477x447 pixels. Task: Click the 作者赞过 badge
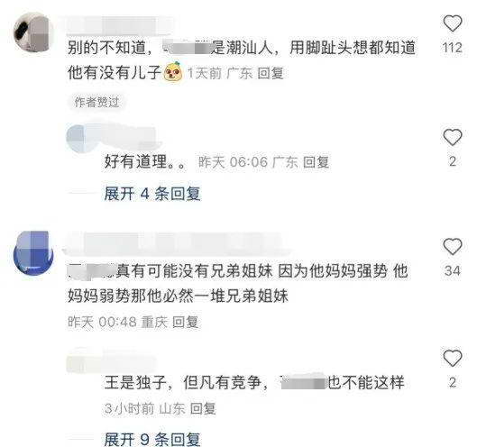(96, 102)
